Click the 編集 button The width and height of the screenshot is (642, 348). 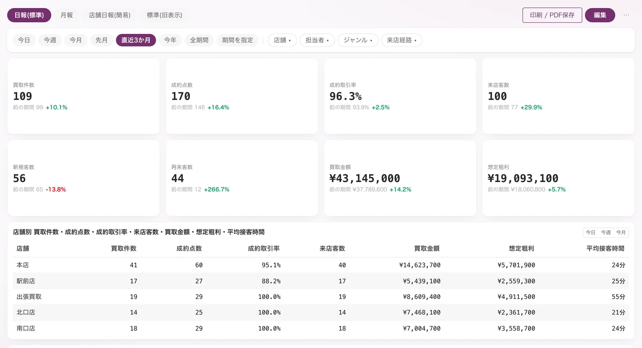point(600,15)
